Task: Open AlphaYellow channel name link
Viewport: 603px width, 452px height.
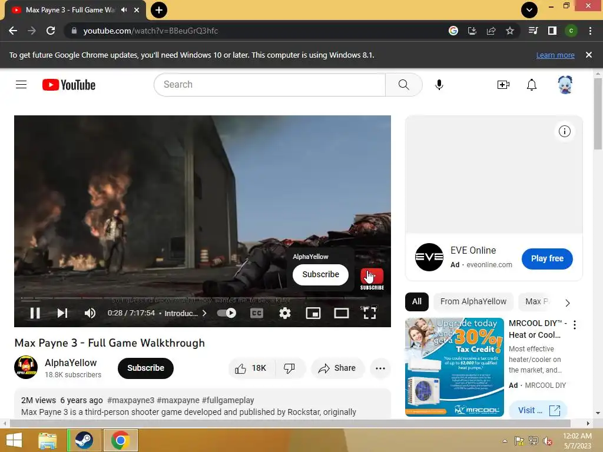Action: click(71, 363)
